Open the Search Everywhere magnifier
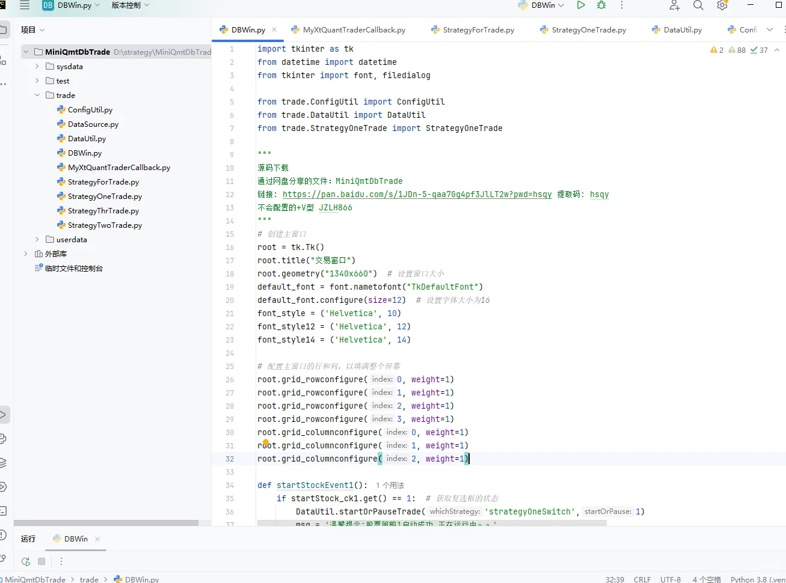 (x=698, y=5)
